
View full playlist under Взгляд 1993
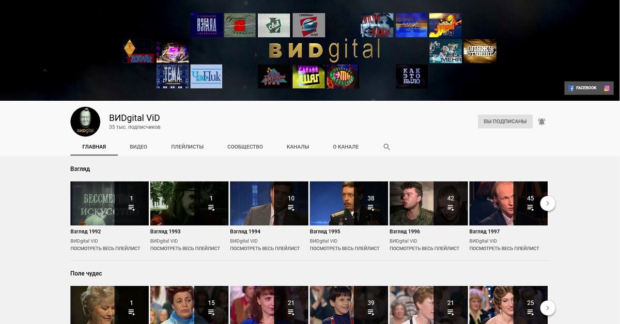coord(185,249)
